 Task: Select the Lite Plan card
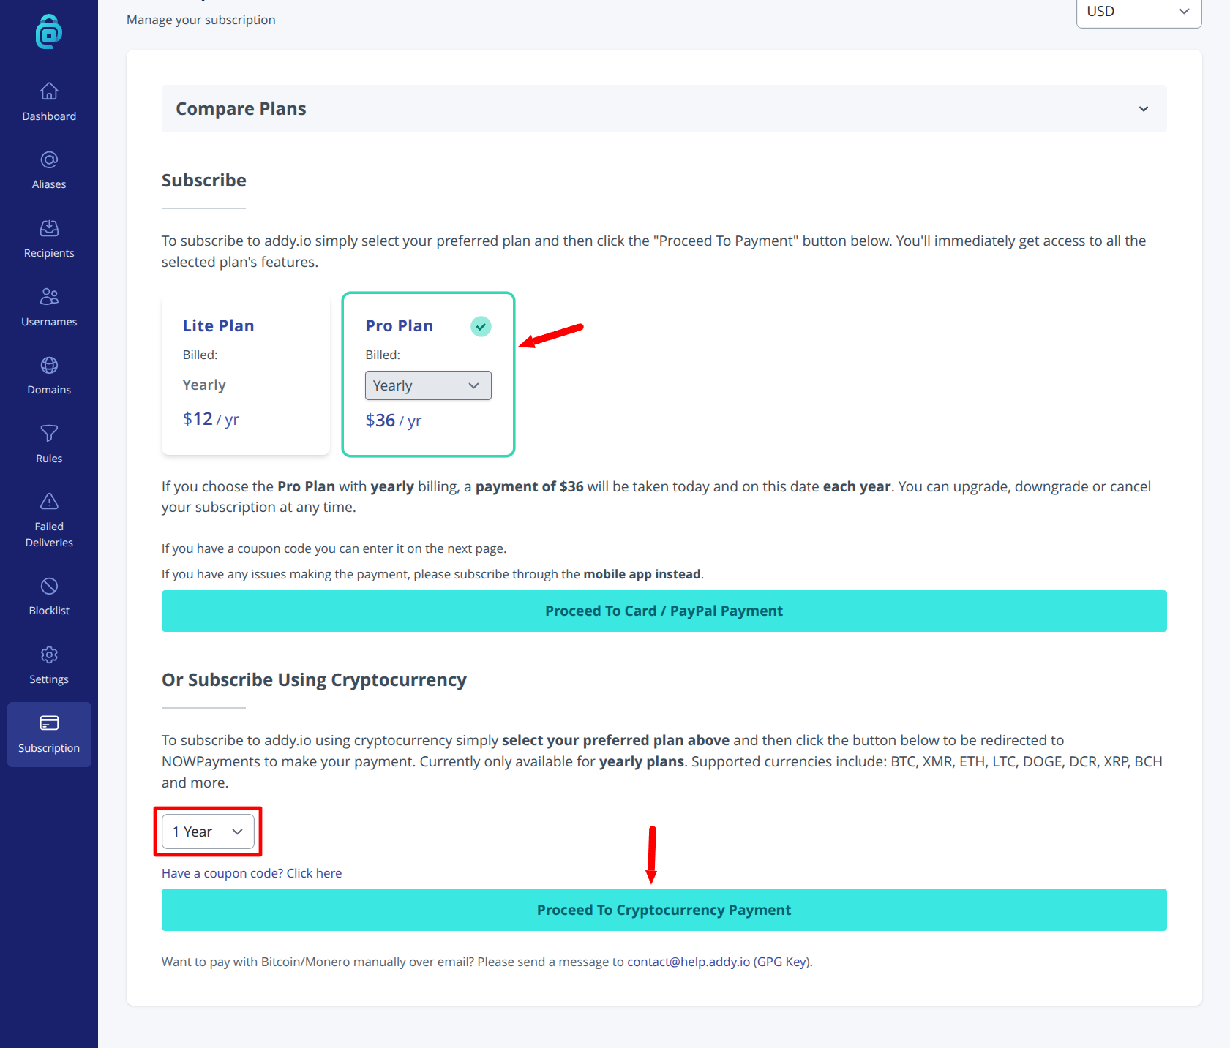tap(246, 374)
